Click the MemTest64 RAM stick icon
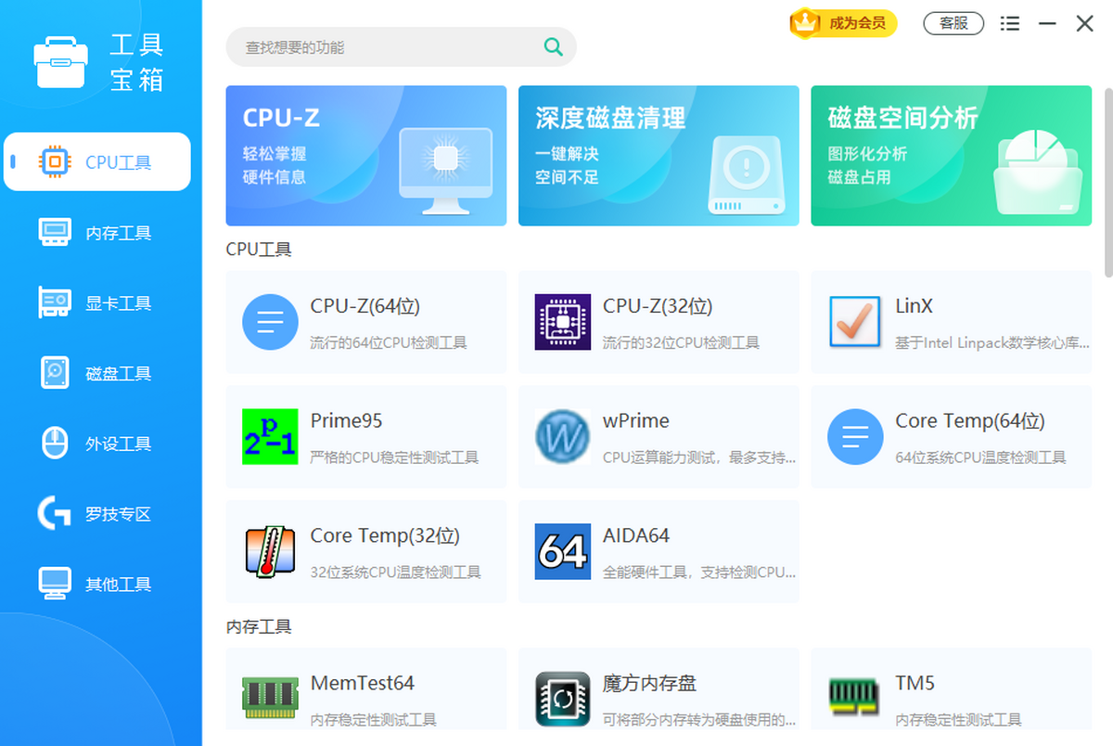 270,698
